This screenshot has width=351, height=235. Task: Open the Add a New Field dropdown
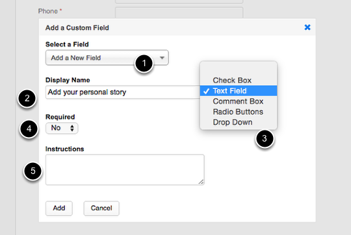107,58
